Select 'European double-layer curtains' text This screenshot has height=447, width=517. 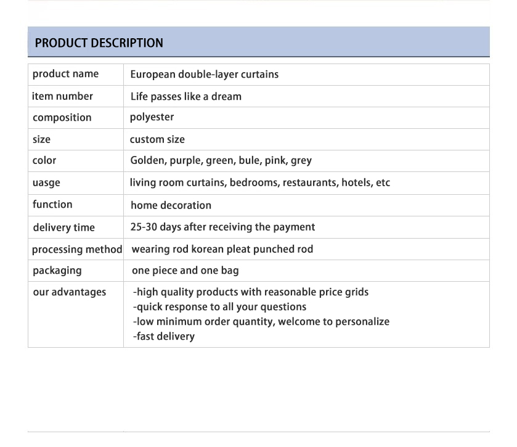coord(205,75)
